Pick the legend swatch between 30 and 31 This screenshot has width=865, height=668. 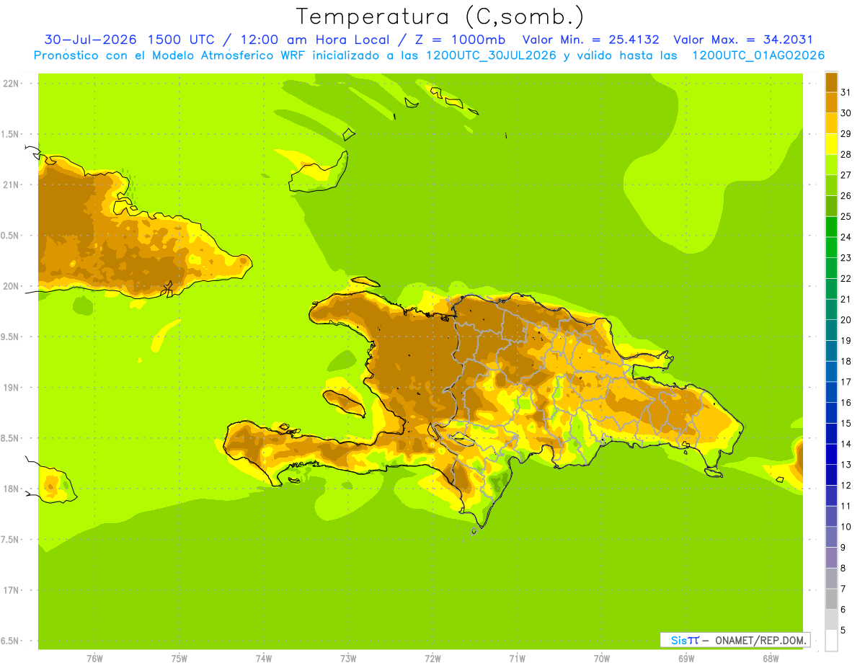(x=831, y=103)
